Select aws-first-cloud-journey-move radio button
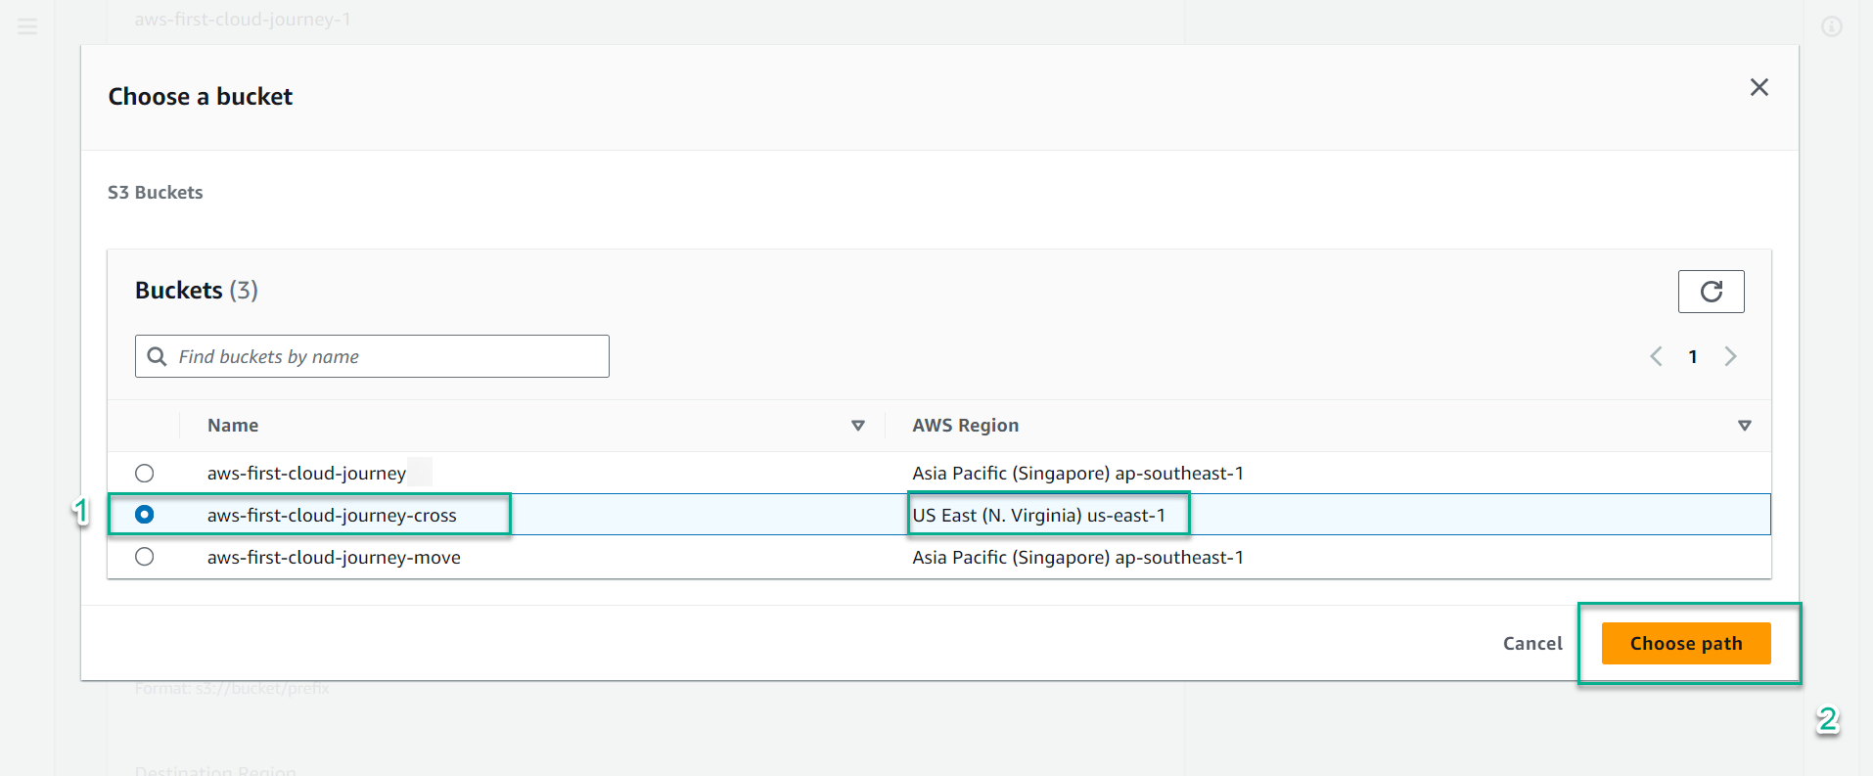Viewport: 1873px width, 776px height. pos(145,557)
